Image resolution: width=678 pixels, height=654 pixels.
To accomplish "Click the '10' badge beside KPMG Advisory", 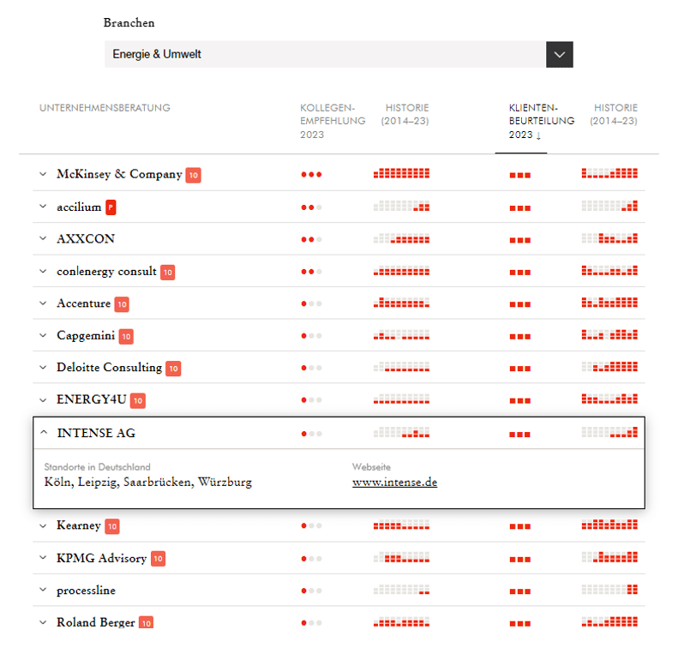I will (x=158, y=559).
